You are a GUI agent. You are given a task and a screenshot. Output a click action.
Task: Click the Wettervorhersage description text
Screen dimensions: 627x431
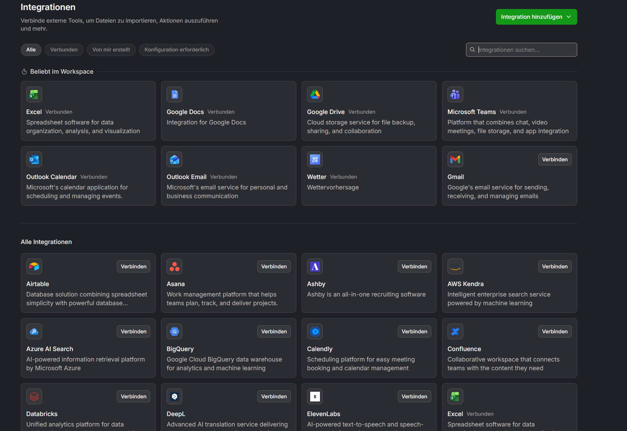coord(333,187)
